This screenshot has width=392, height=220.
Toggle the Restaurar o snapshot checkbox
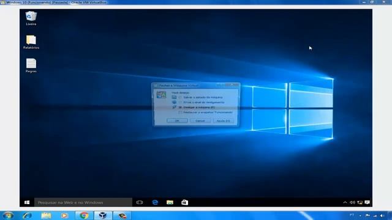[180, 112]
